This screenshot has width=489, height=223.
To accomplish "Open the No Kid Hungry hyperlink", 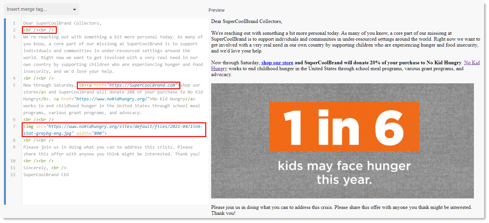I will [472, 62].
